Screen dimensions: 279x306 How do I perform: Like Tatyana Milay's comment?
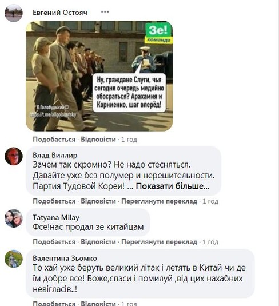click(54, 242)
